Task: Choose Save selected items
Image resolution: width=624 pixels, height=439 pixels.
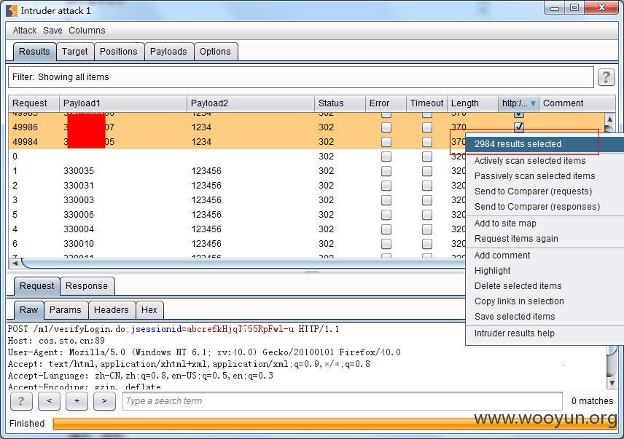Action: pyautogui.click(x=545, y=317)
